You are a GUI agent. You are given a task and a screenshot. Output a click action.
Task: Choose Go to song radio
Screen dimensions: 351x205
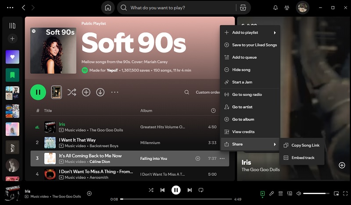click(250, 95)
